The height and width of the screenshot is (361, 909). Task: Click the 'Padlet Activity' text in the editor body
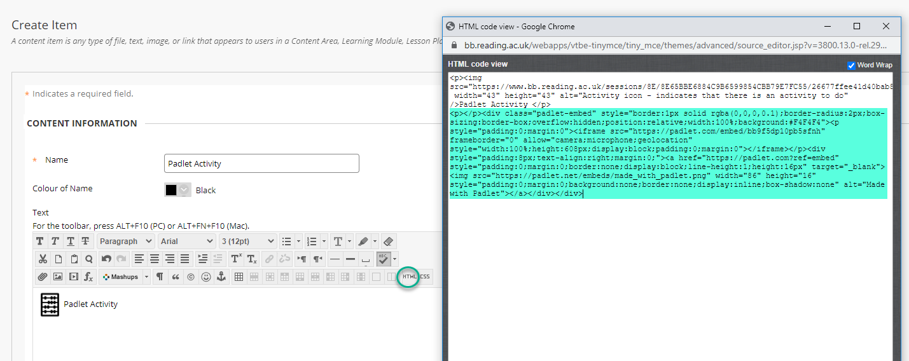pos(91,304)
